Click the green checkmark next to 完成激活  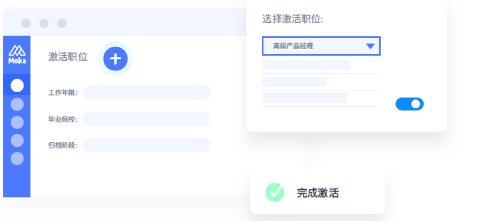pos(275,193)
